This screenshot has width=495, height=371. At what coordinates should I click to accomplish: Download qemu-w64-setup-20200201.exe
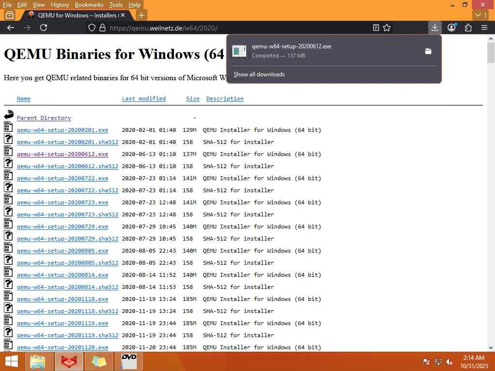62,130
